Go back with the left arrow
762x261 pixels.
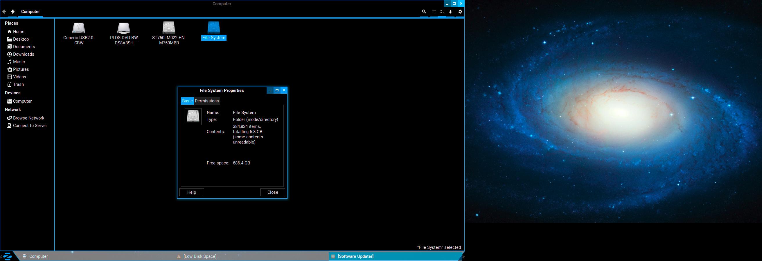(4, 12)
